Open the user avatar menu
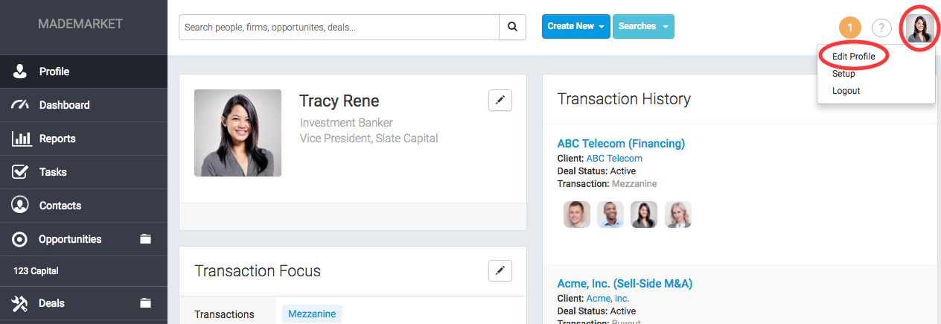Screen dimensions: 941x324 920,28
